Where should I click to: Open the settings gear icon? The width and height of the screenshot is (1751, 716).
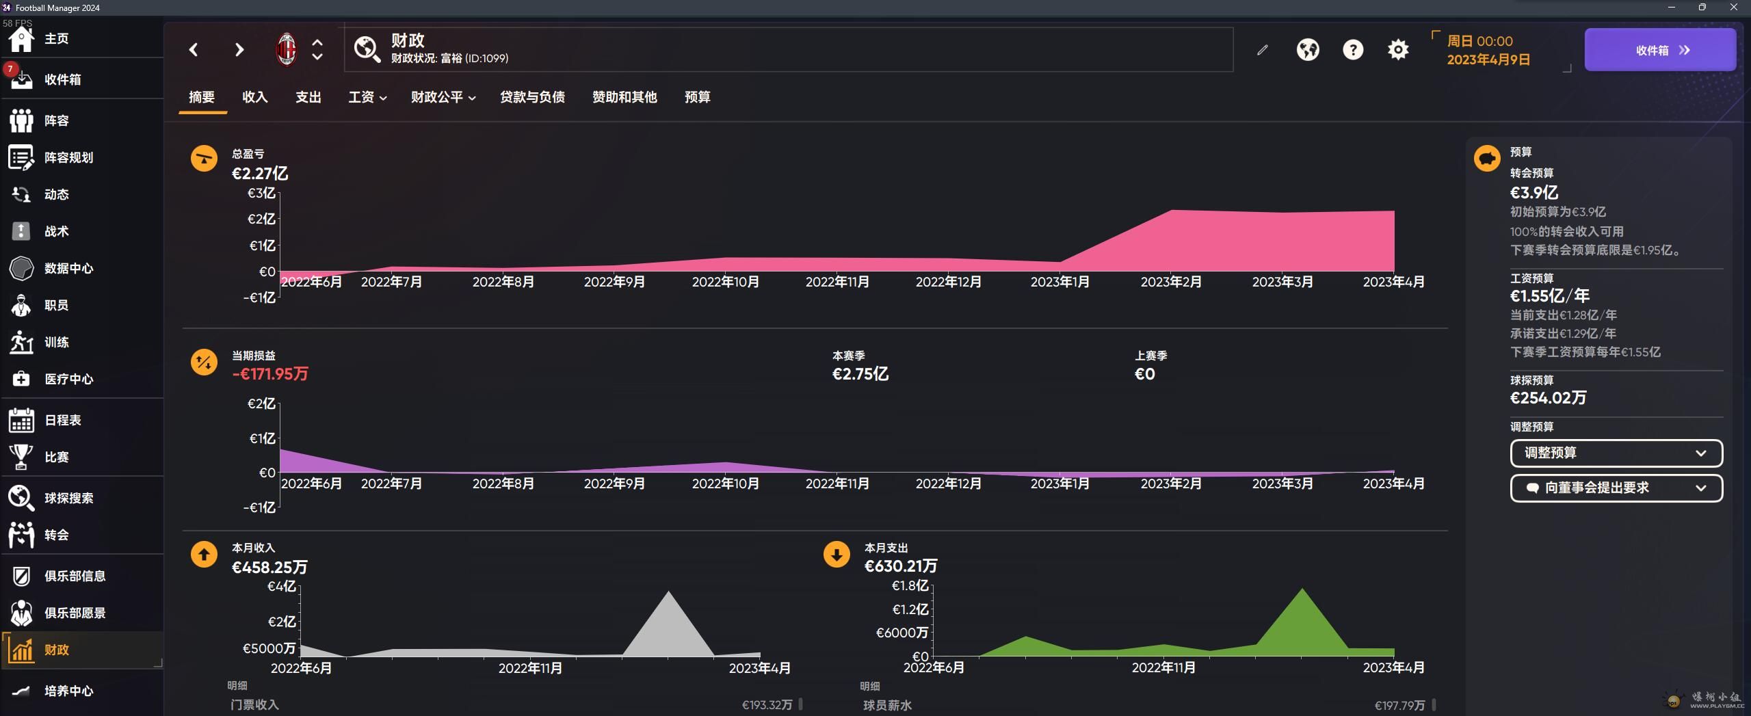click(x=1398, y=49)
